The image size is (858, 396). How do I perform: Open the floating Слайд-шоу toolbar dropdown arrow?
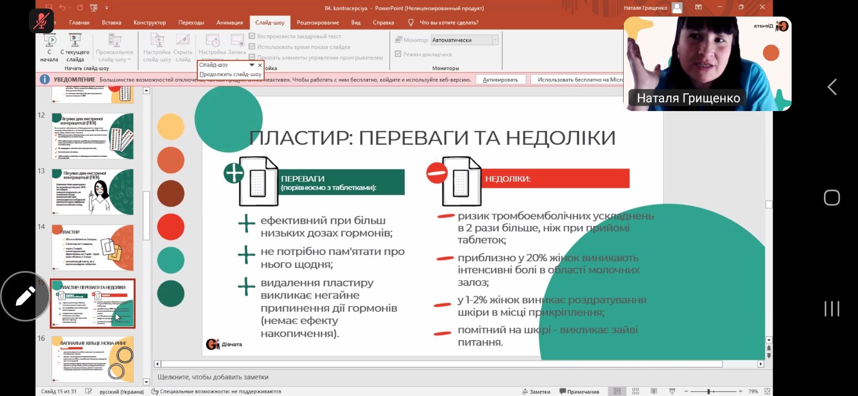click(252, 65)
